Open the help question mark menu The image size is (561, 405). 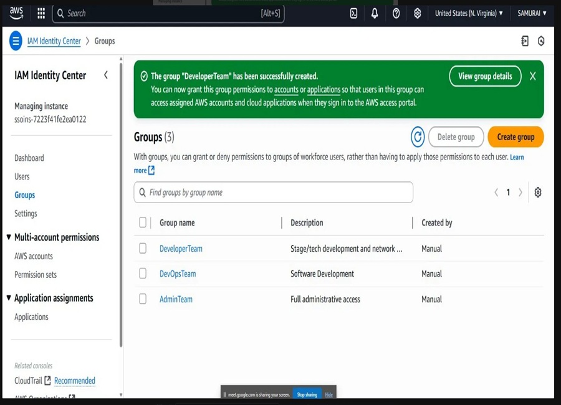pos(396,14)
